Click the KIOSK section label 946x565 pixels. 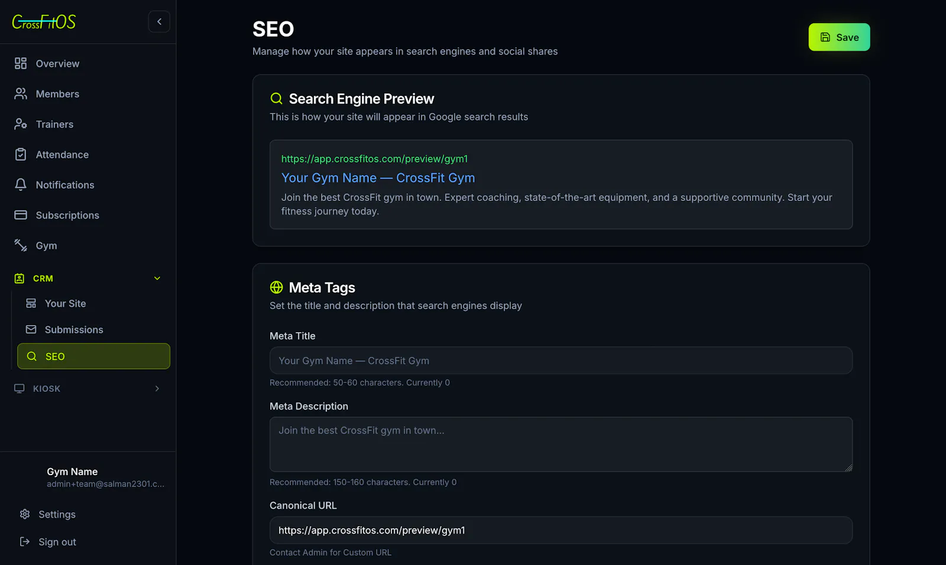[x=47, y=388]
